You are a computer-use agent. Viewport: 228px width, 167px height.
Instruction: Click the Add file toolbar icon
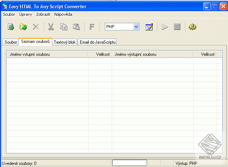[x=11, y=27]
